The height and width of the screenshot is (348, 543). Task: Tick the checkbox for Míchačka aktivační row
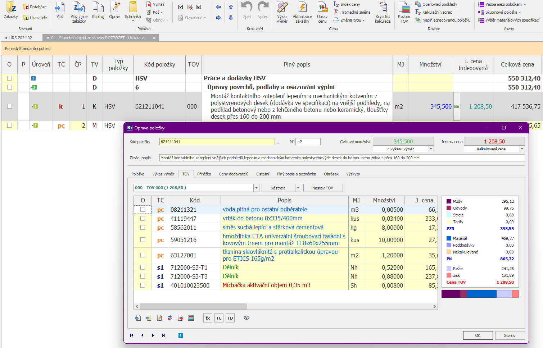pos(143,285)
